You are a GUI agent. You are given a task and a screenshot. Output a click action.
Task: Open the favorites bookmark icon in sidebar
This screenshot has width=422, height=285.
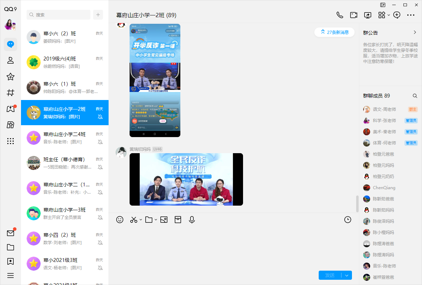[11, 261]
